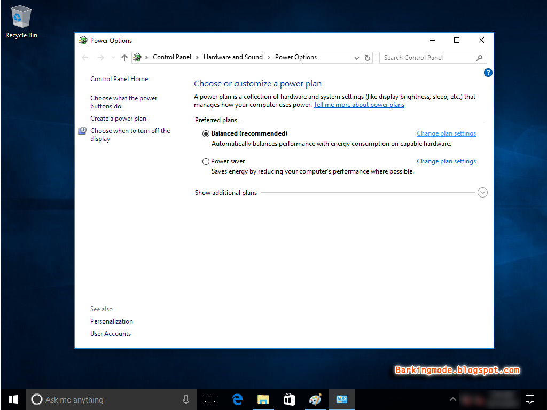Image resolution: width=547 pixels, height=410 pixels.
Task: Open the Recycle Bin desktop icon
Action: pos(21,21)
